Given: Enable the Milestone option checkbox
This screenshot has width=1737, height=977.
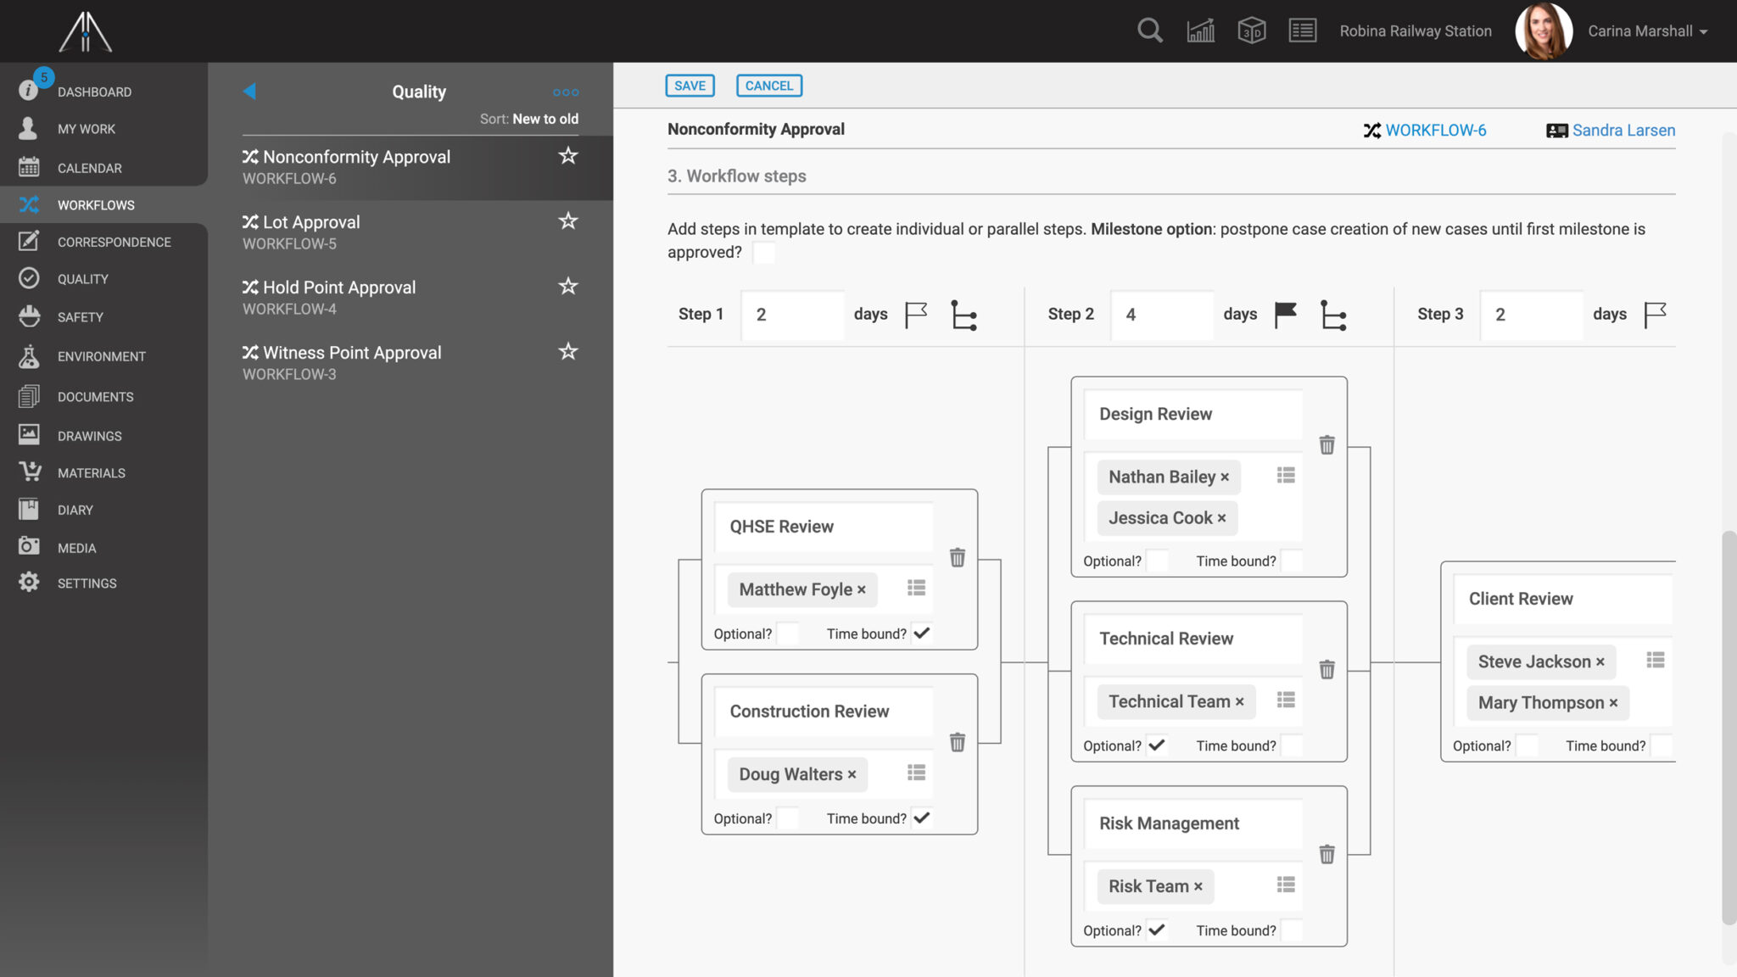Looking at the screenshot, I should click(763, 253).
